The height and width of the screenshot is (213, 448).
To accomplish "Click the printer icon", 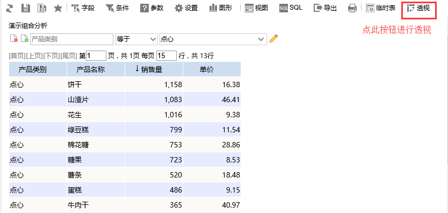I will point(352,8).
